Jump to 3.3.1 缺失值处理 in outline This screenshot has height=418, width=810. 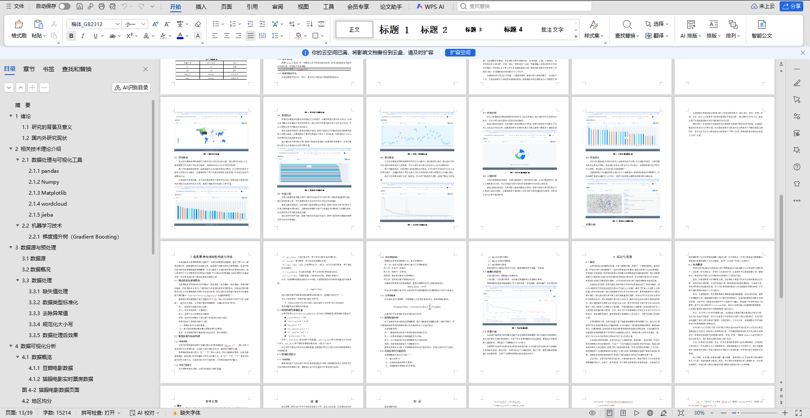(48, 291)
